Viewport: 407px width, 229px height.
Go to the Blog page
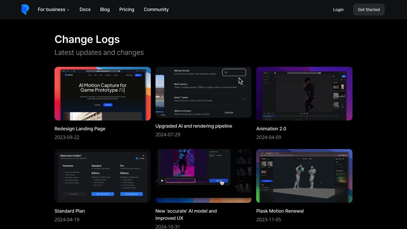(x=105, y=10)
